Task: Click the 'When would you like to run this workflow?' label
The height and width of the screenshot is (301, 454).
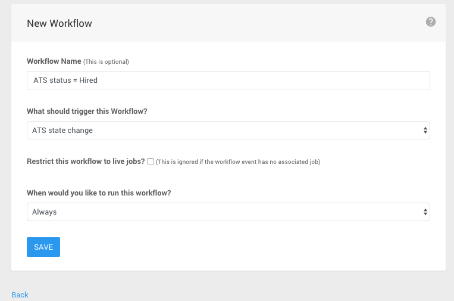Action: click(99, 193)
